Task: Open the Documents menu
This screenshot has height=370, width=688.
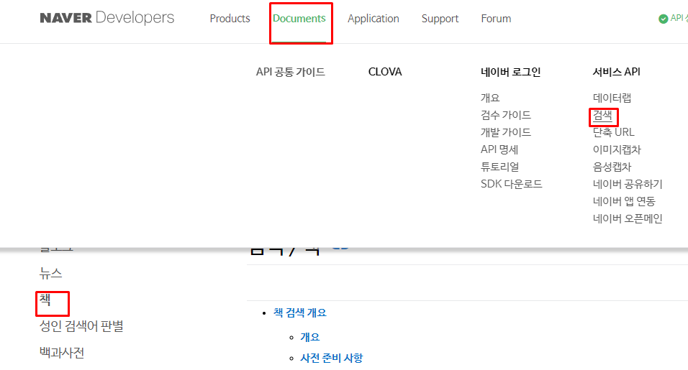Action: (x=299, y=19)
